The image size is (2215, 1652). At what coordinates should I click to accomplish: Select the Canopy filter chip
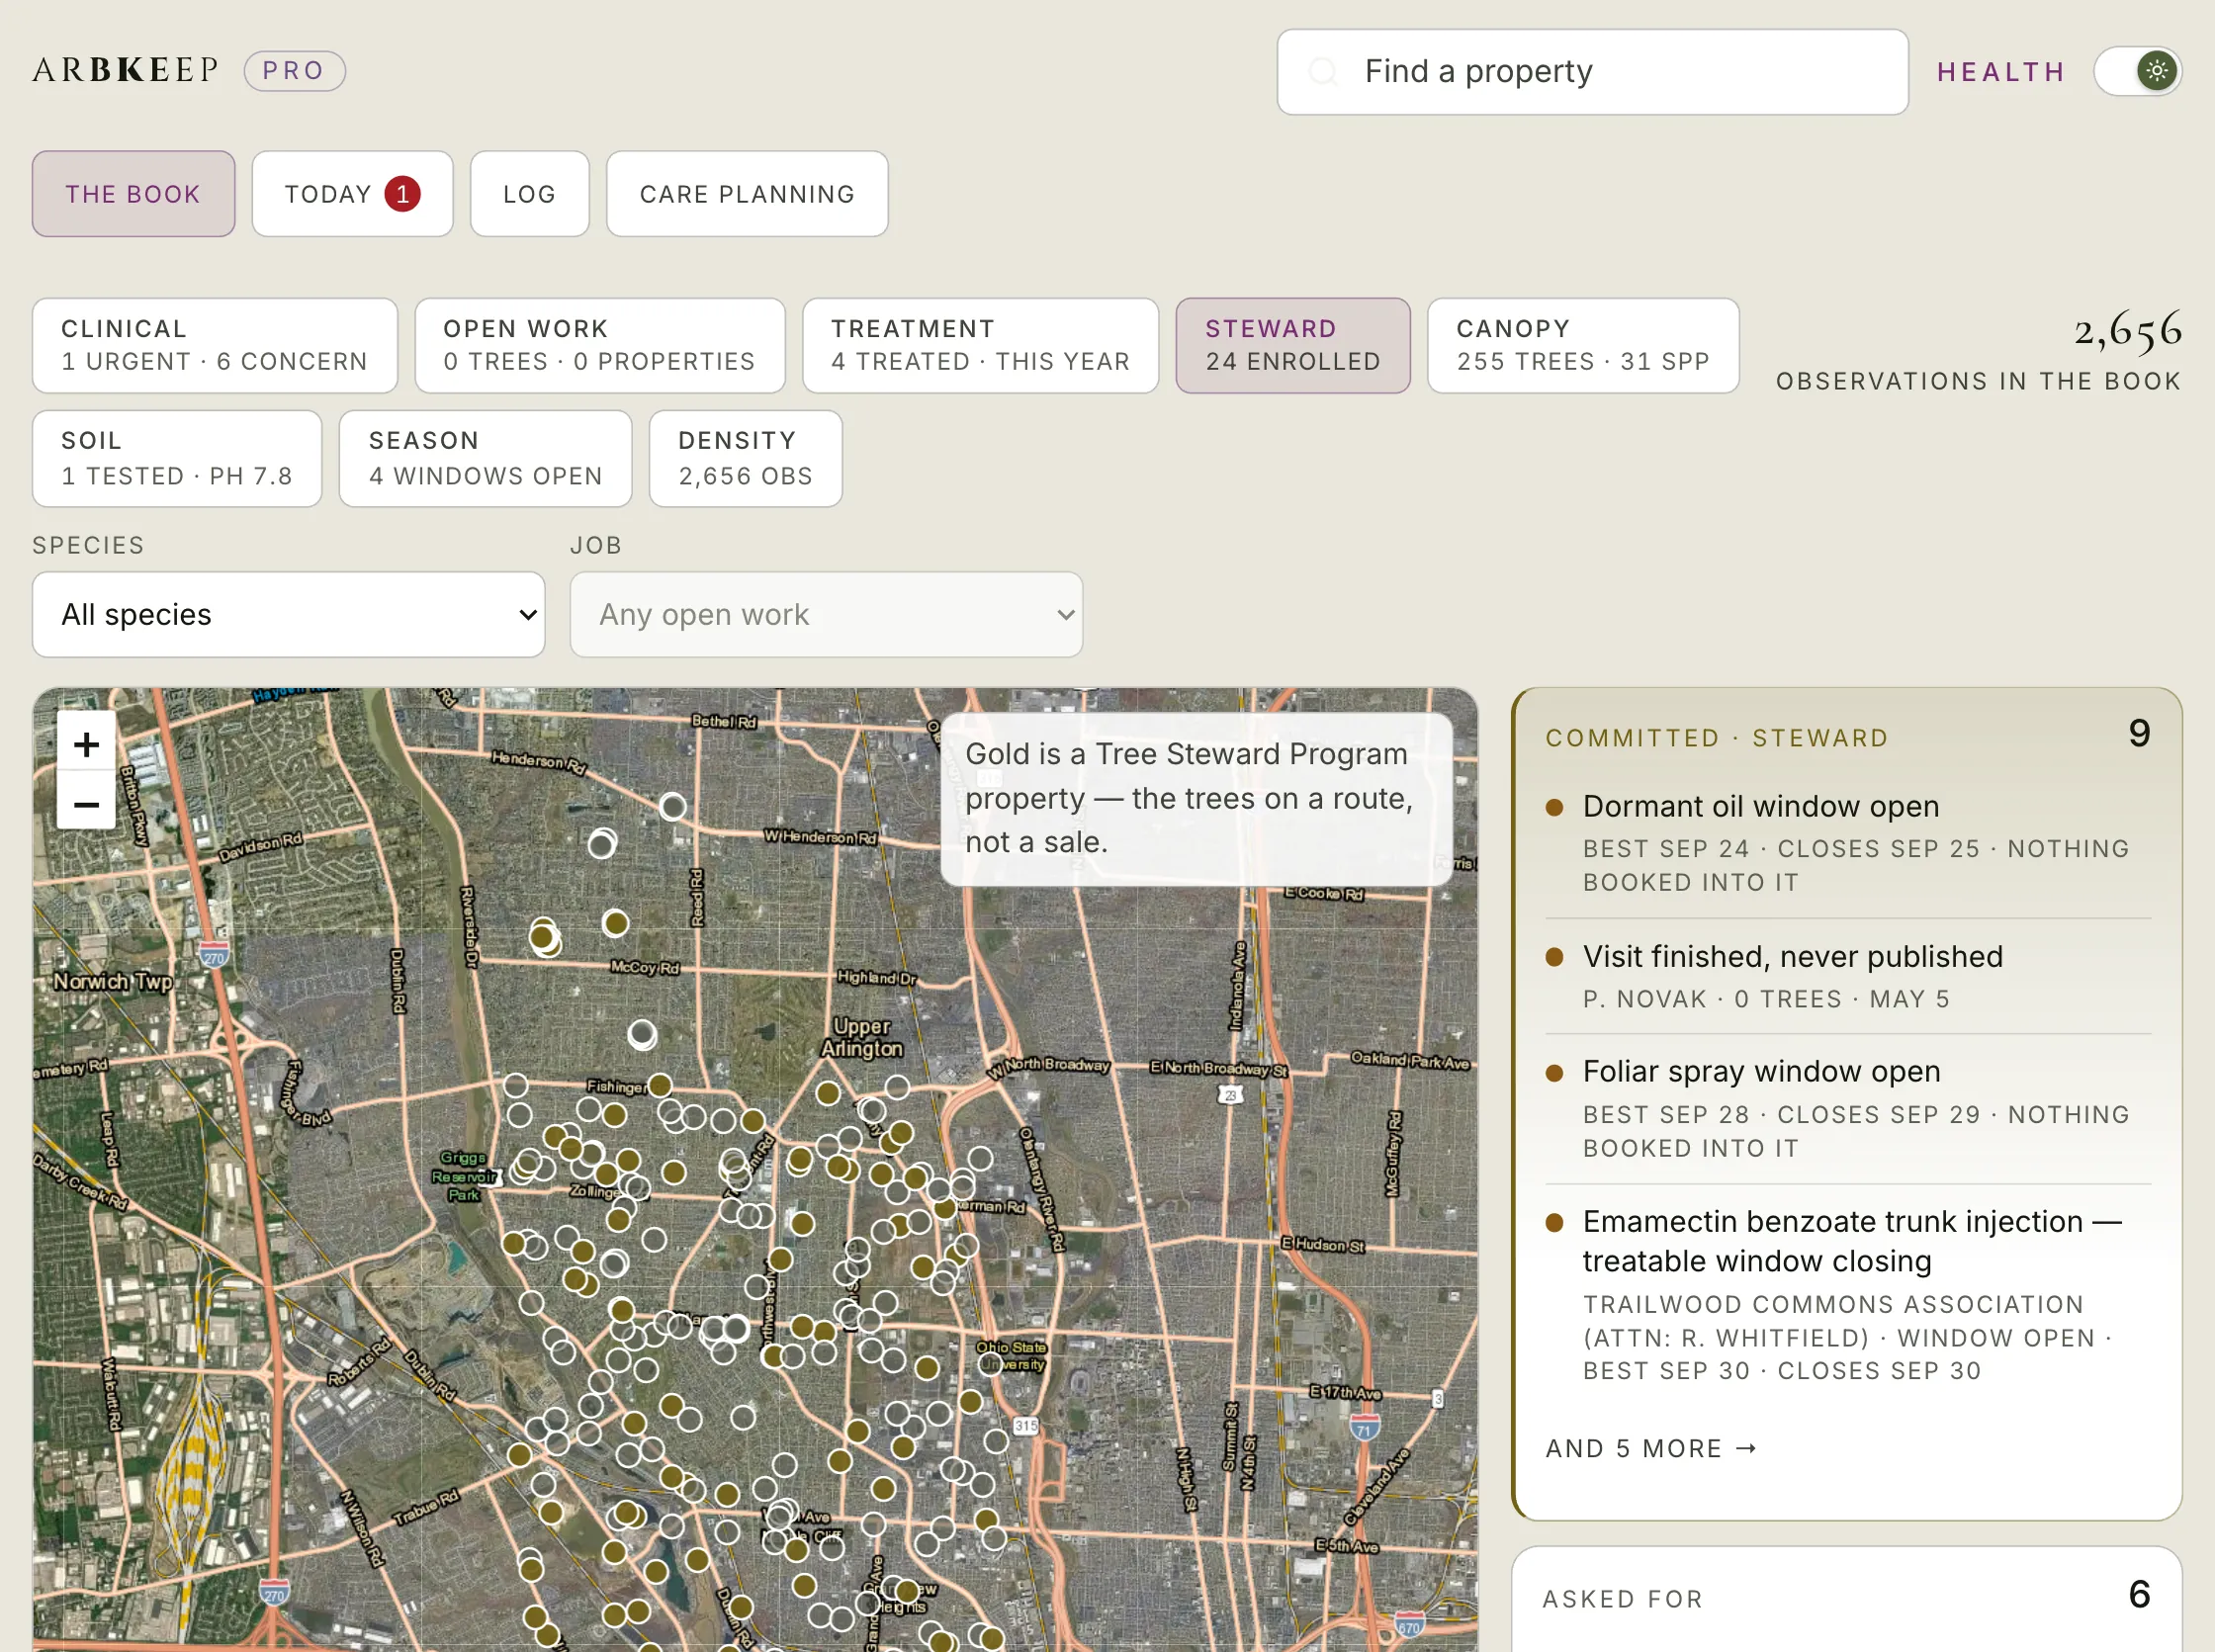coord(1583,345)
